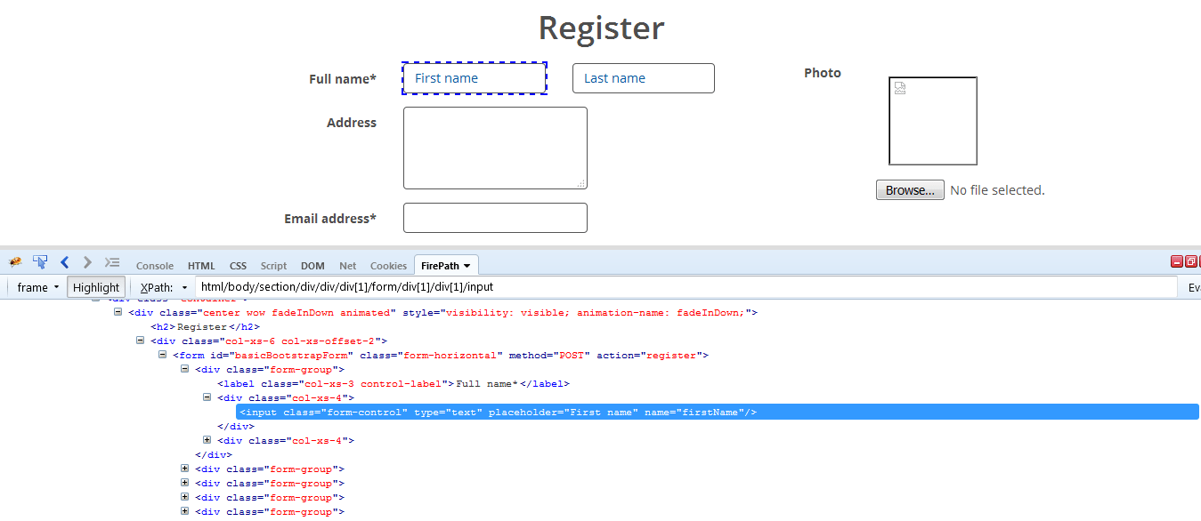Expand the collapsed col-xs-4 div node

[x=207, y=440]
